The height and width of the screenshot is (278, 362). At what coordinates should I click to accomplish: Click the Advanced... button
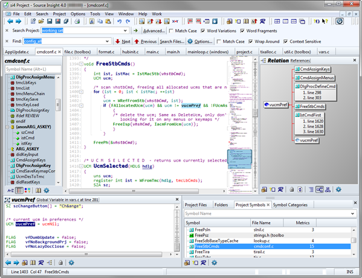tap(154, 31)
